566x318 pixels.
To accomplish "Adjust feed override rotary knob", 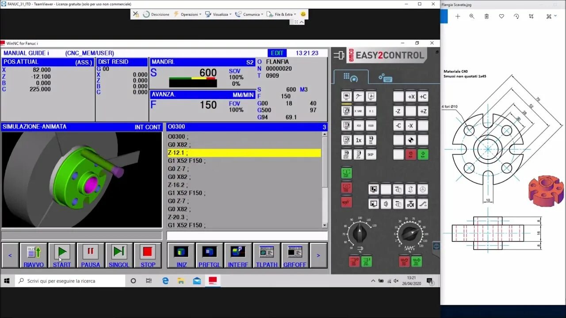I will 410,234.
